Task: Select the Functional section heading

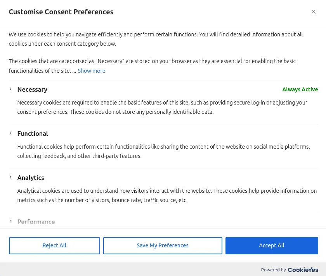Action: pyautogui.click(x=33, y=134)
